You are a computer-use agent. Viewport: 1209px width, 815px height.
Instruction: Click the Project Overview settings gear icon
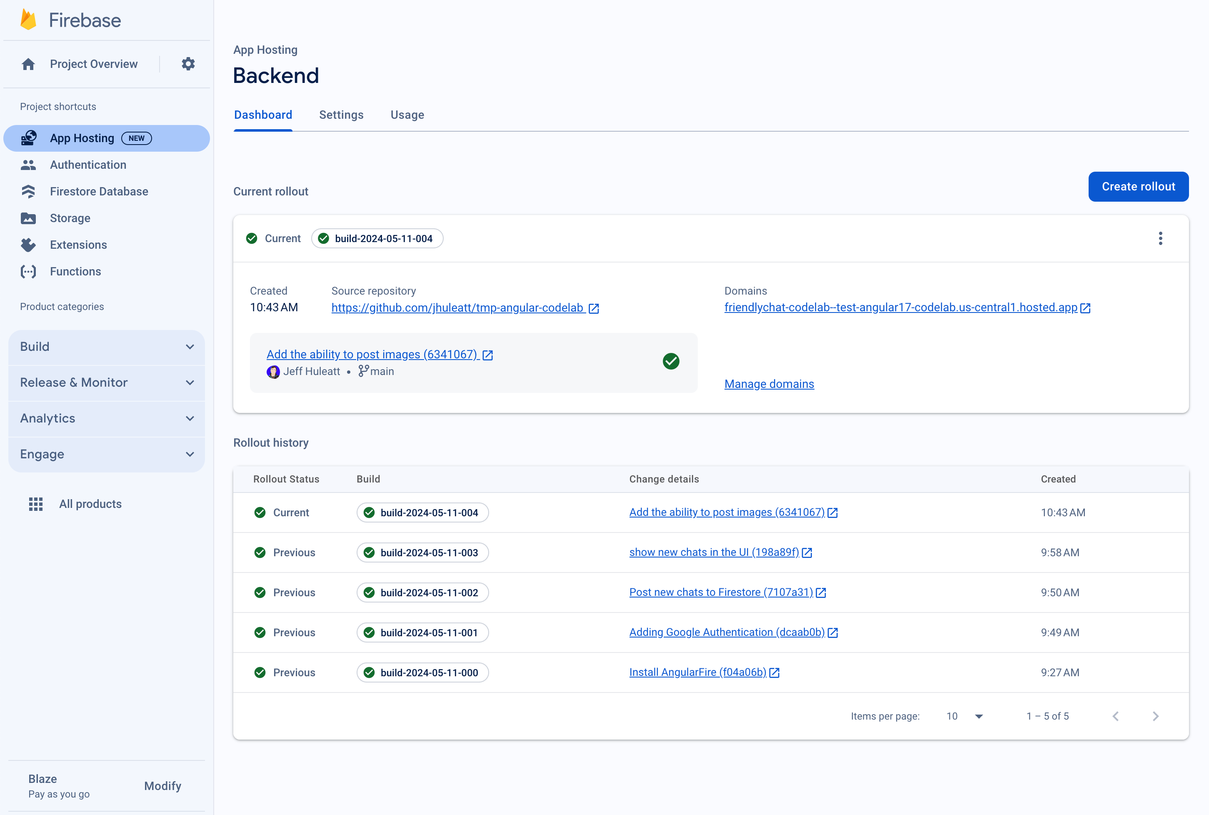(188, 64)
